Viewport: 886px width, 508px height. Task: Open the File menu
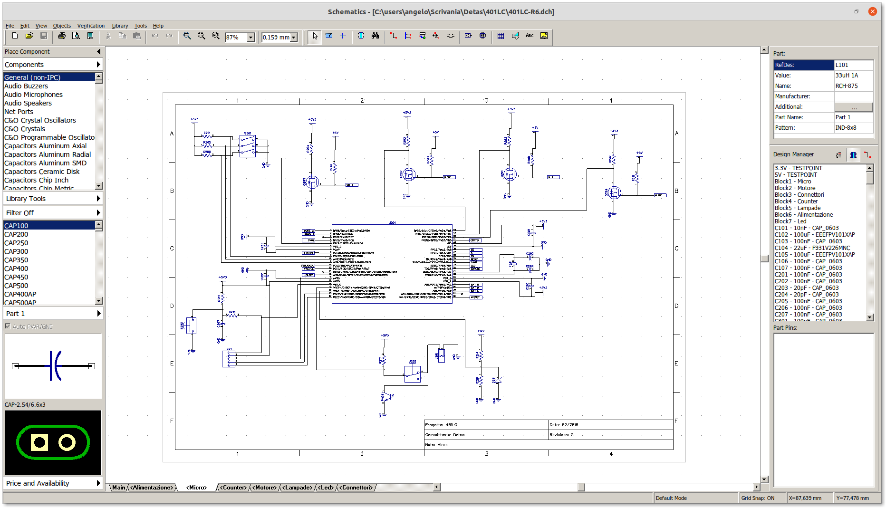[10, 26]
